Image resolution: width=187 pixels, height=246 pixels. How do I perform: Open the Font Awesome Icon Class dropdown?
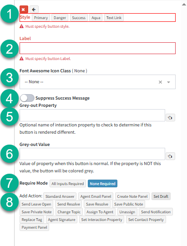(168, 82)
